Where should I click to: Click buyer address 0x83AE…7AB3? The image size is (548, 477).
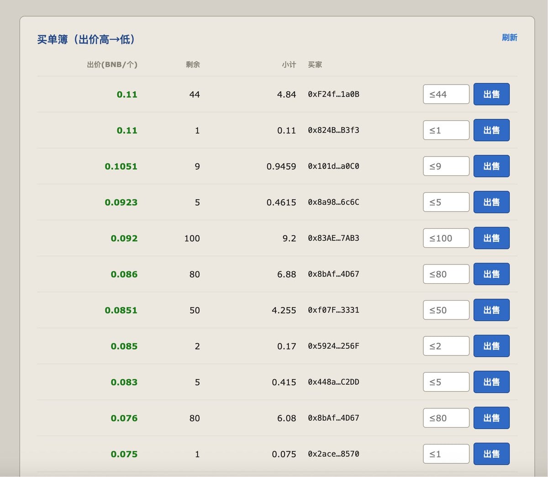333,238
